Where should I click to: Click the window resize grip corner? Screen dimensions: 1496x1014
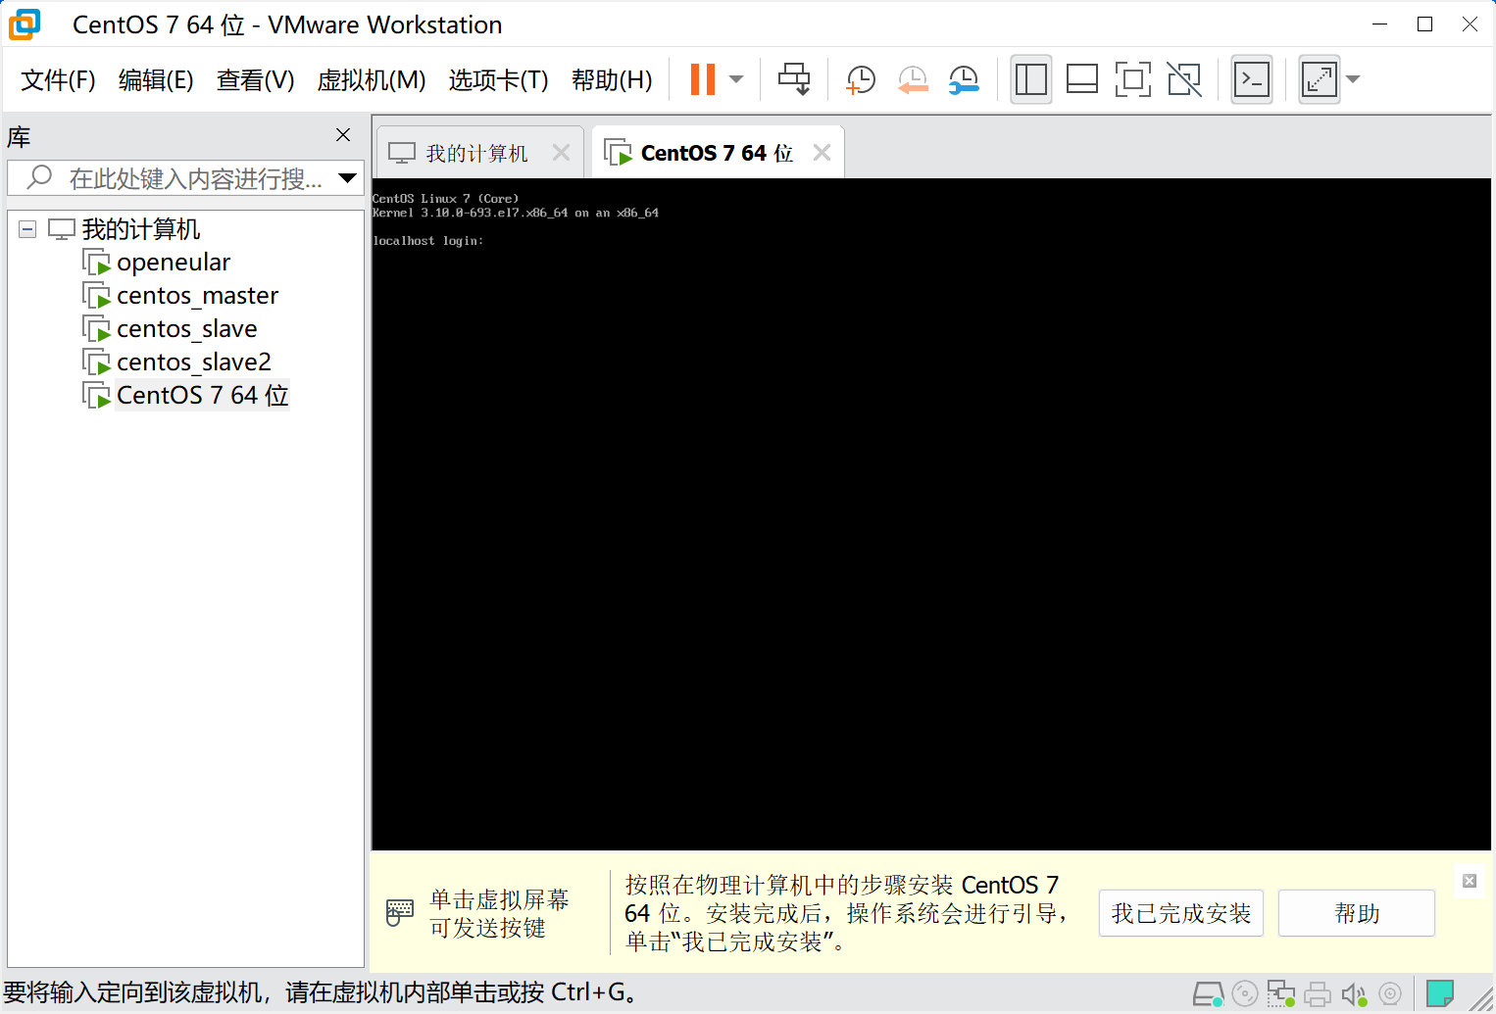point(1481,999)
